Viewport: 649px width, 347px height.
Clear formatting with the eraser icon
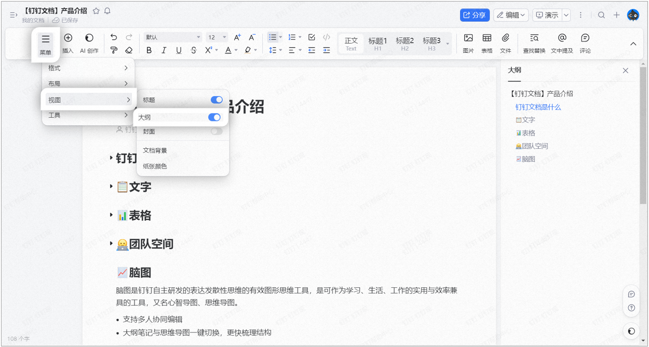point(129,50)
